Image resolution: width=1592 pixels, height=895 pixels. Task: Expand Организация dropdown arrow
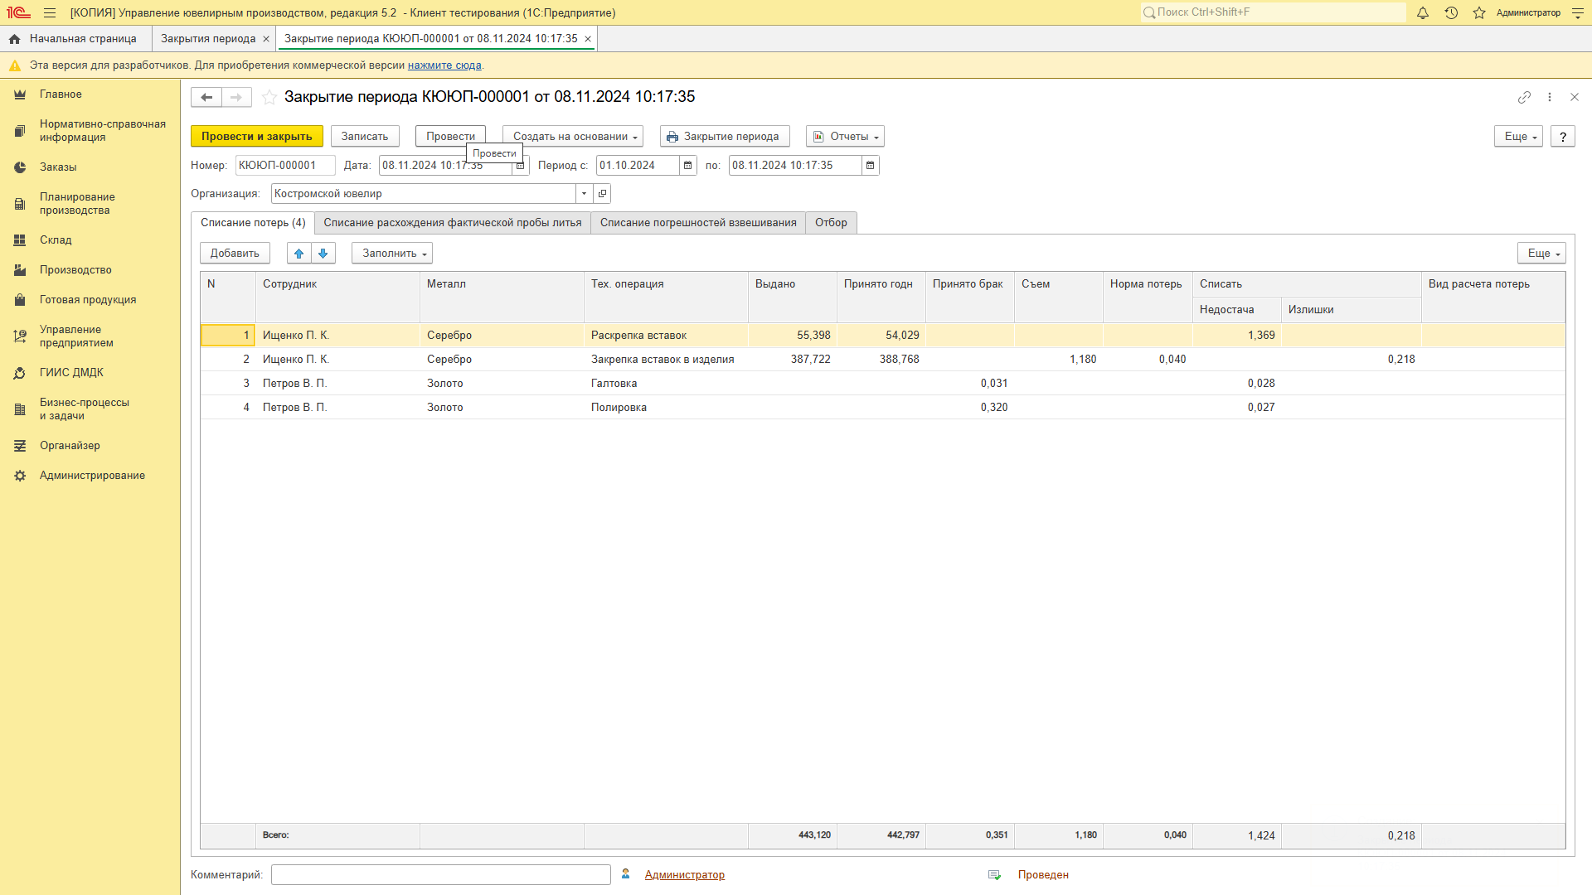(585, 194)
